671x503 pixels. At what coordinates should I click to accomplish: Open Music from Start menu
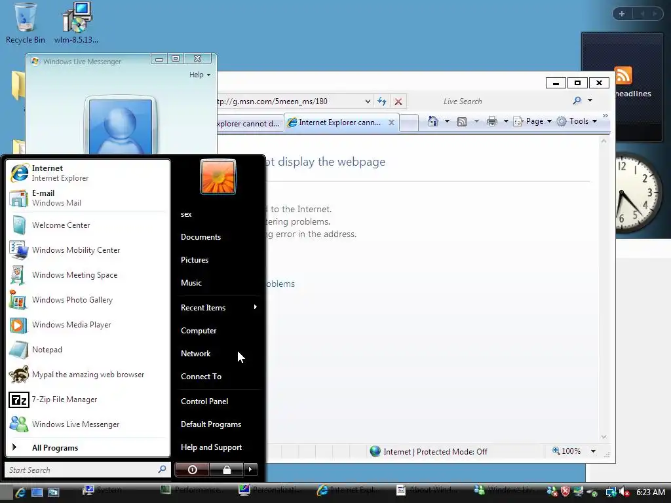point(219,283)
